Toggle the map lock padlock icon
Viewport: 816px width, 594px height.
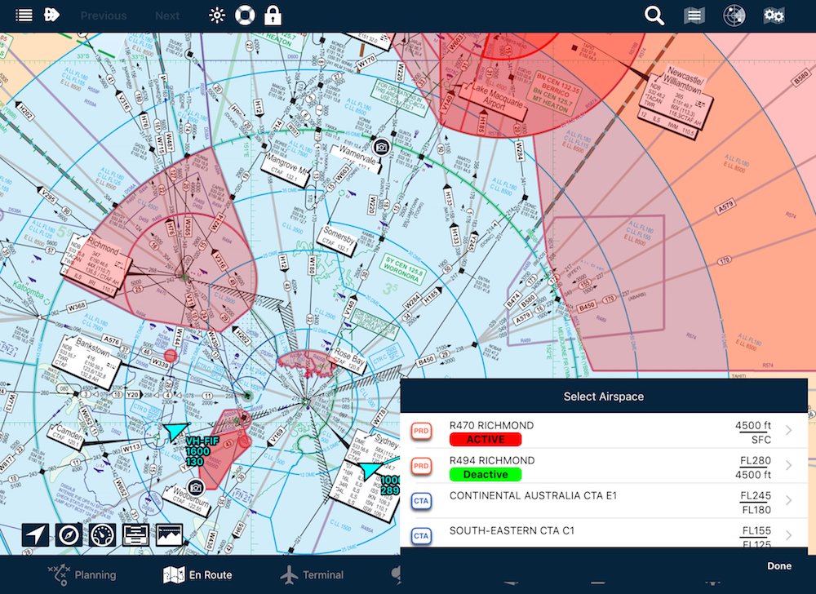(x=273, y=16)
